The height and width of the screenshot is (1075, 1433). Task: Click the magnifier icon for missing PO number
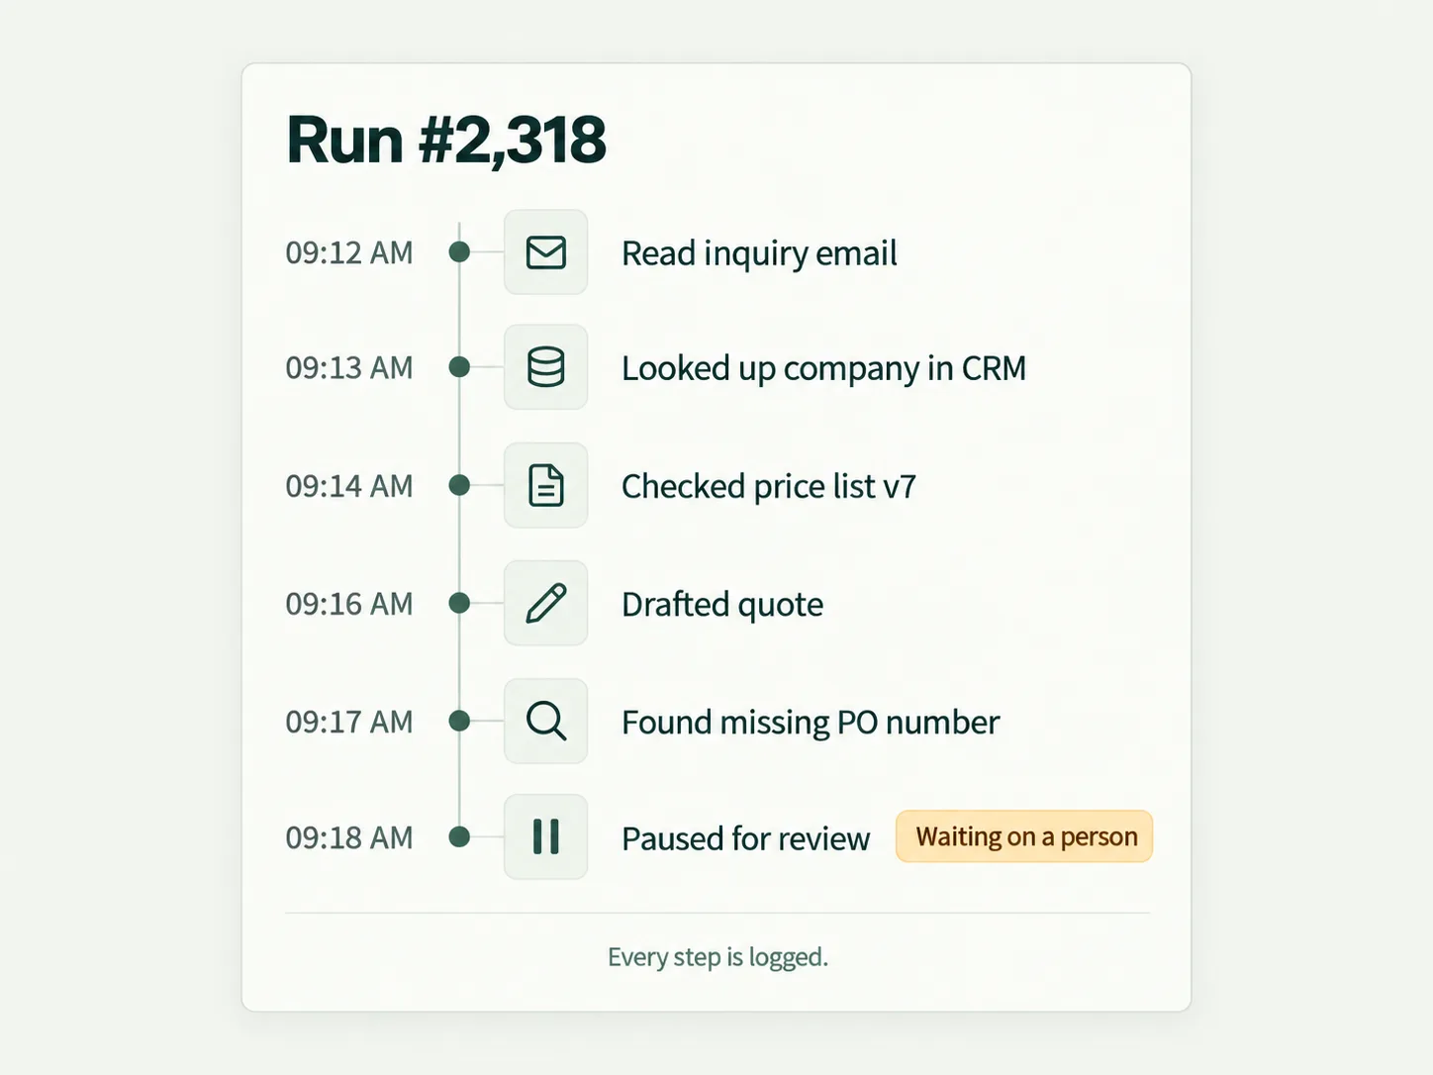(x=546, y=721)
